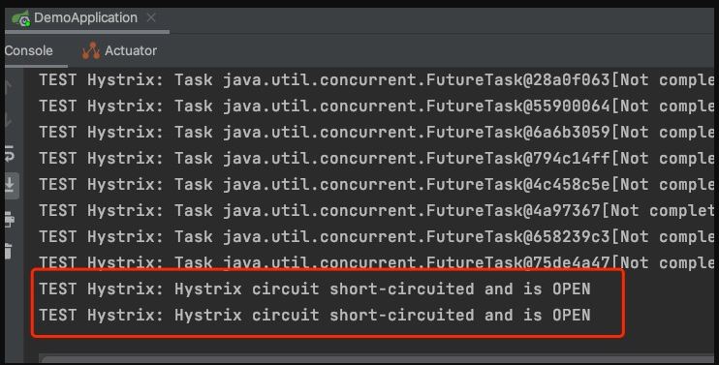719x365 pixels.
Task: Toggle the soft-wrap icon in console gutter
Action: point(9,153)
